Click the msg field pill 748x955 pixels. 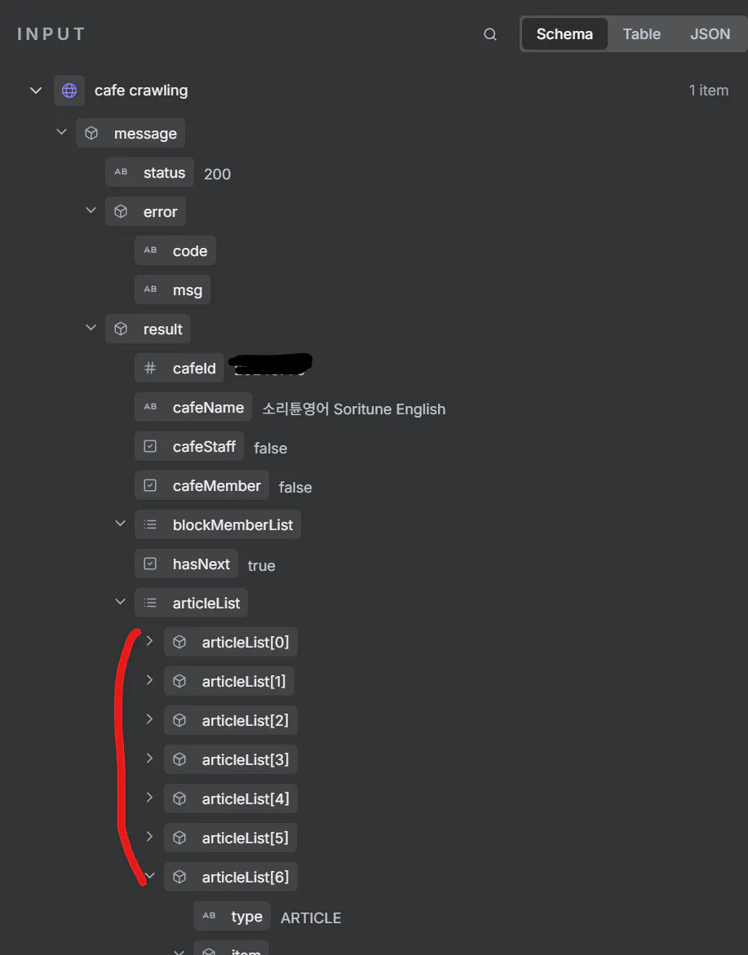click(x=173, y=290)
